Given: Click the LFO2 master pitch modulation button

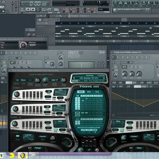Looking at the screenshot, I should pyautogui.click(x=83, y=130).
